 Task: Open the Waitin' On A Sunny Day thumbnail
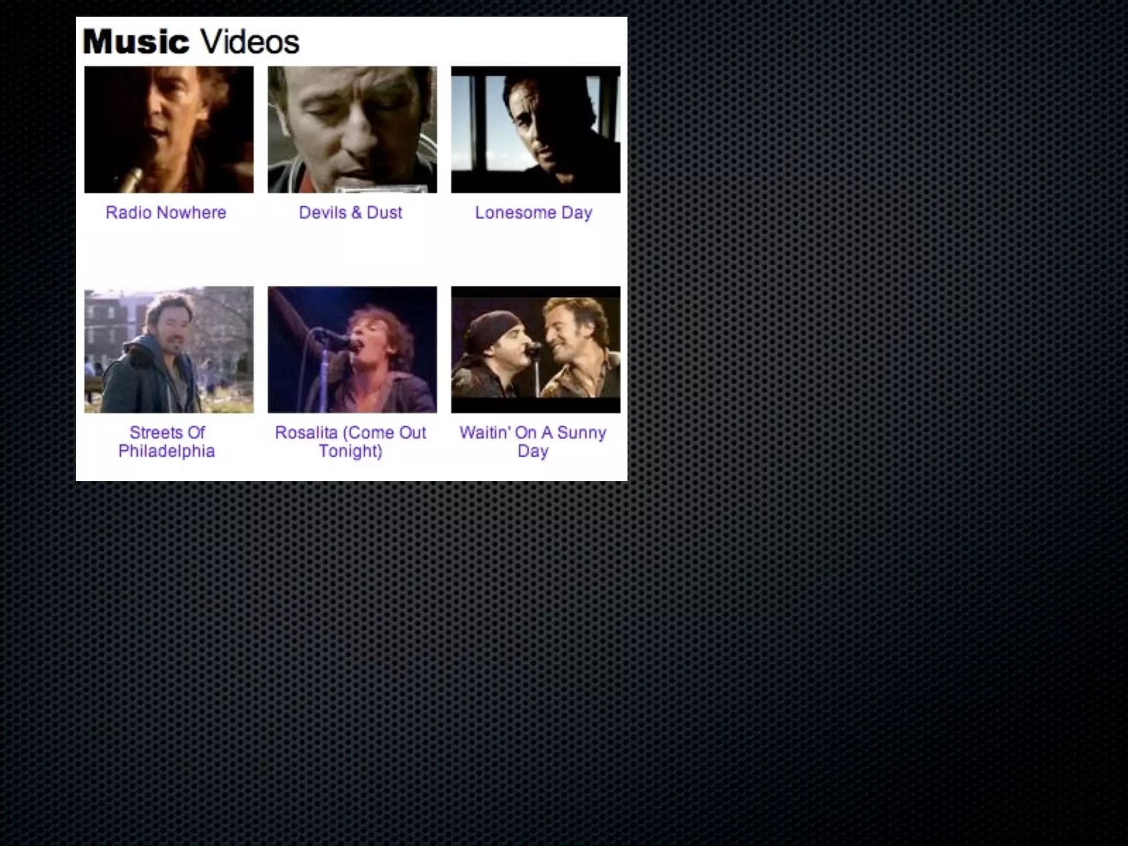(535, 349)
